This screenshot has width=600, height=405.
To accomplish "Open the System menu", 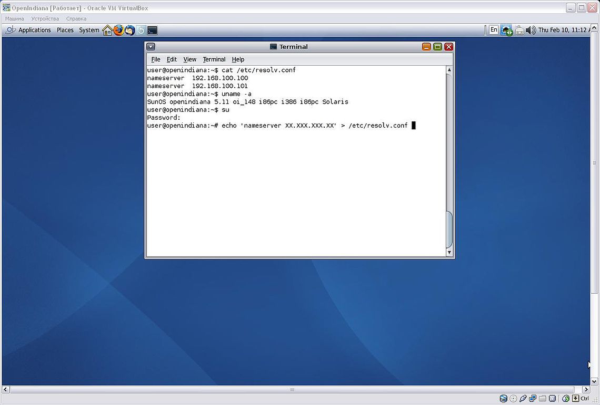I will point(89,30).
